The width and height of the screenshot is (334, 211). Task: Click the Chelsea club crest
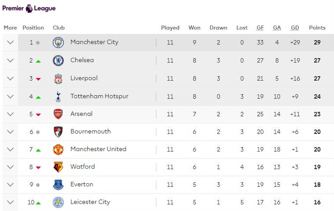tap(58, 60)
